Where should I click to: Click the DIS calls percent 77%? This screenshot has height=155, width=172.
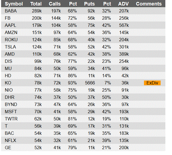click(72, 61)
